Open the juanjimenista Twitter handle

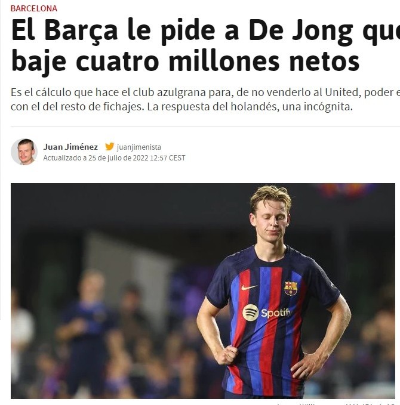[x=139, y=147]
